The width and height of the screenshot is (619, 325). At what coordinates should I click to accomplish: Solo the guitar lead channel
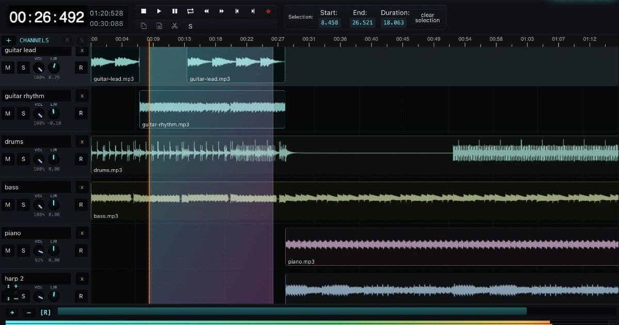click(23, 68)
